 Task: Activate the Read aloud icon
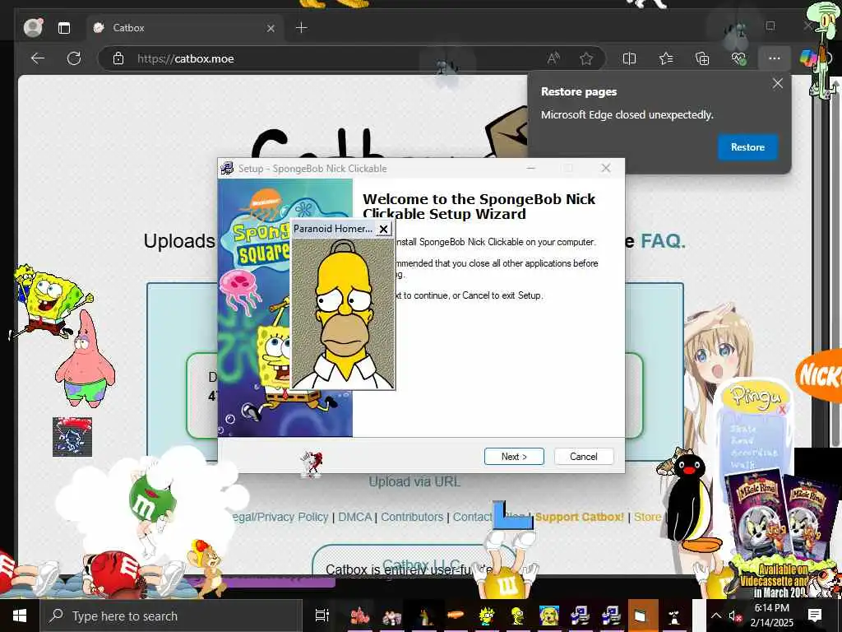[553, 58]
